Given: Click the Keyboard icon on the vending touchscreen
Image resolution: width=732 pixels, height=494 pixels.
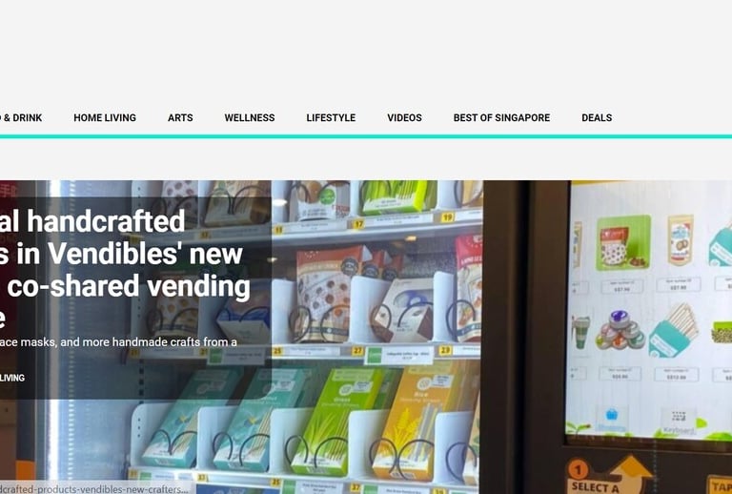Looking at the screenshot, I should click(679, 417).
